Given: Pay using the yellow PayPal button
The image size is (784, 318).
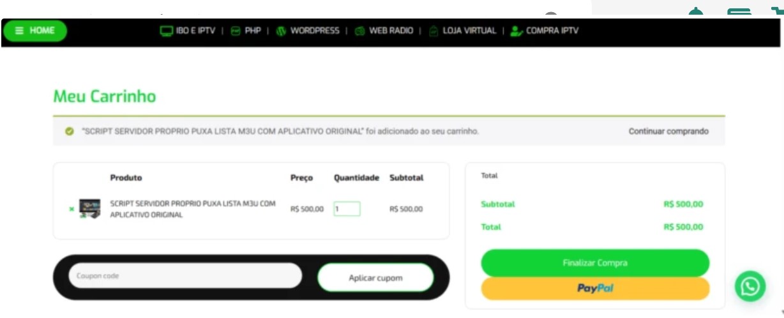Looking at the screenshot, I should click(594, 289).
